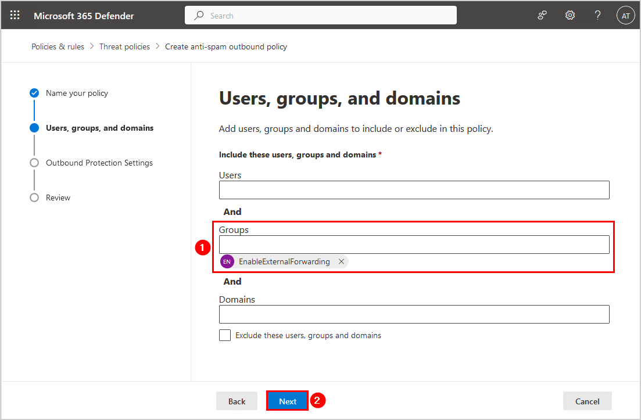The width and height of the screenshot is (641, 420).
Task: Focus the Domains input field
Action: 414,314
